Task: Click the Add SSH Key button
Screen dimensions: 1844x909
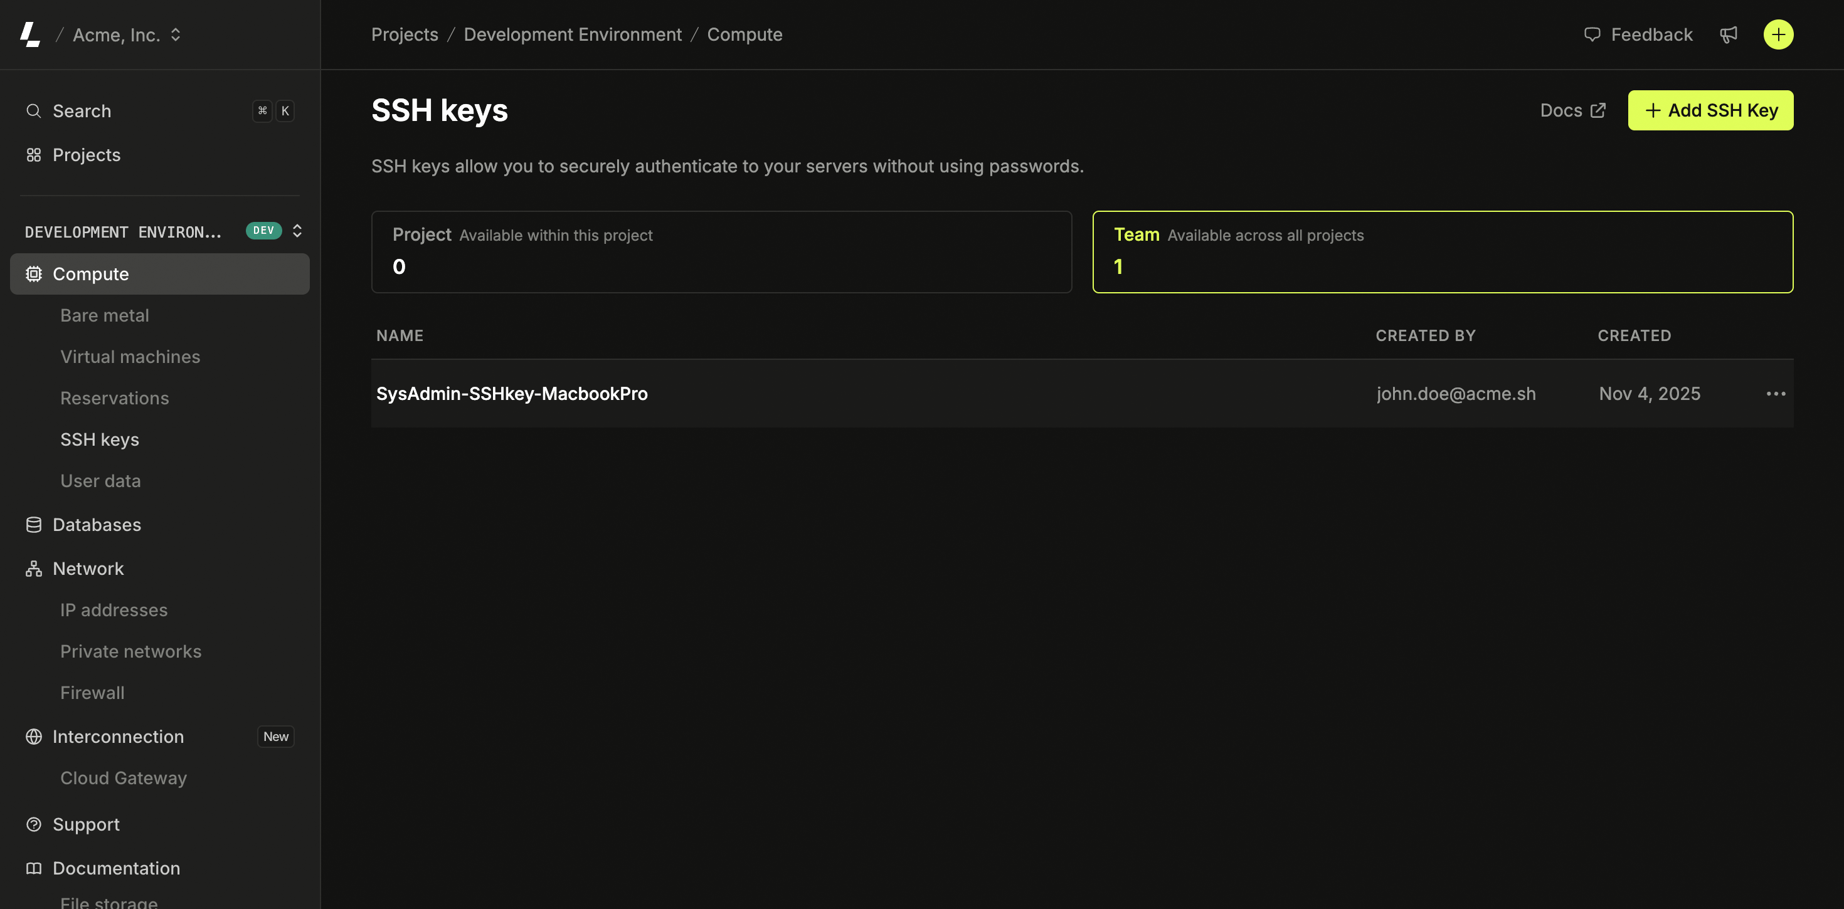Action: tap(1710, 110)
